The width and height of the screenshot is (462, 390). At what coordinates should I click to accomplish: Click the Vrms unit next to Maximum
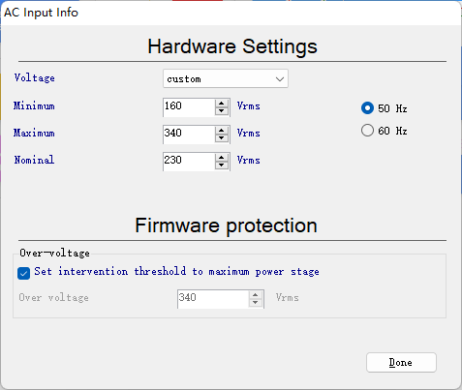pos(248,133)
